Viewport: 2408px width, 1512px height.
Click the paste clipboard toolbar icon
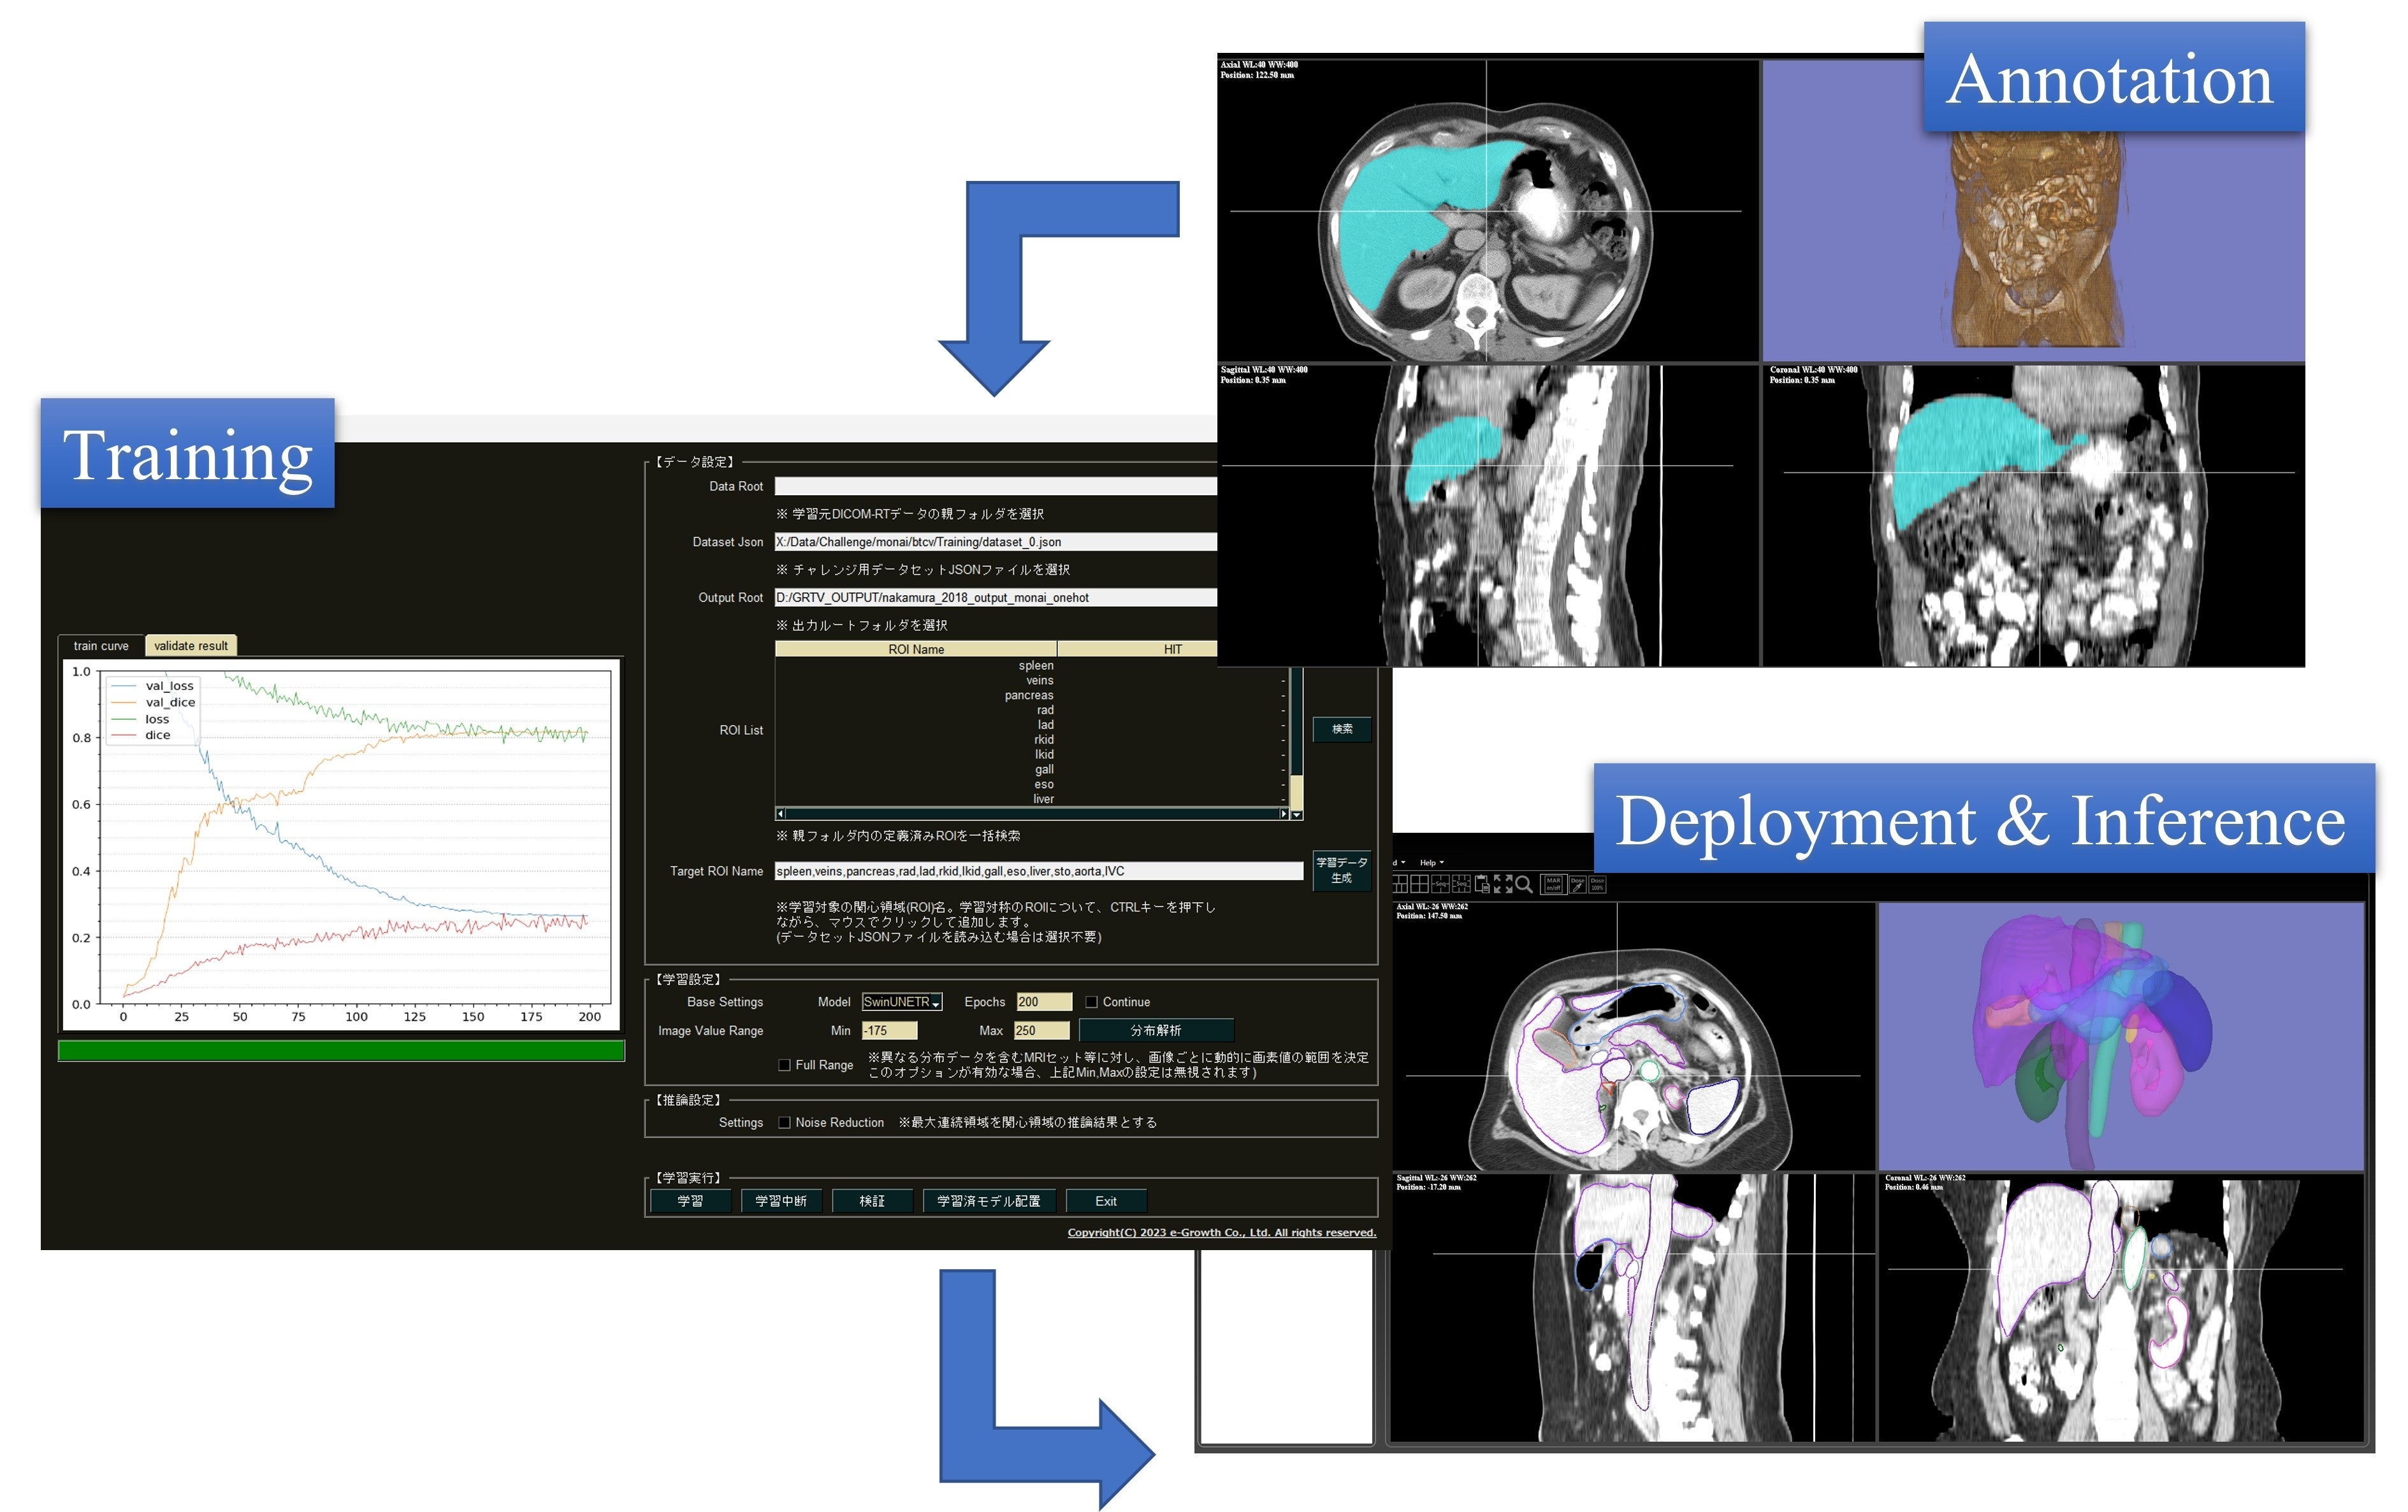click(x=1482, y=884)
